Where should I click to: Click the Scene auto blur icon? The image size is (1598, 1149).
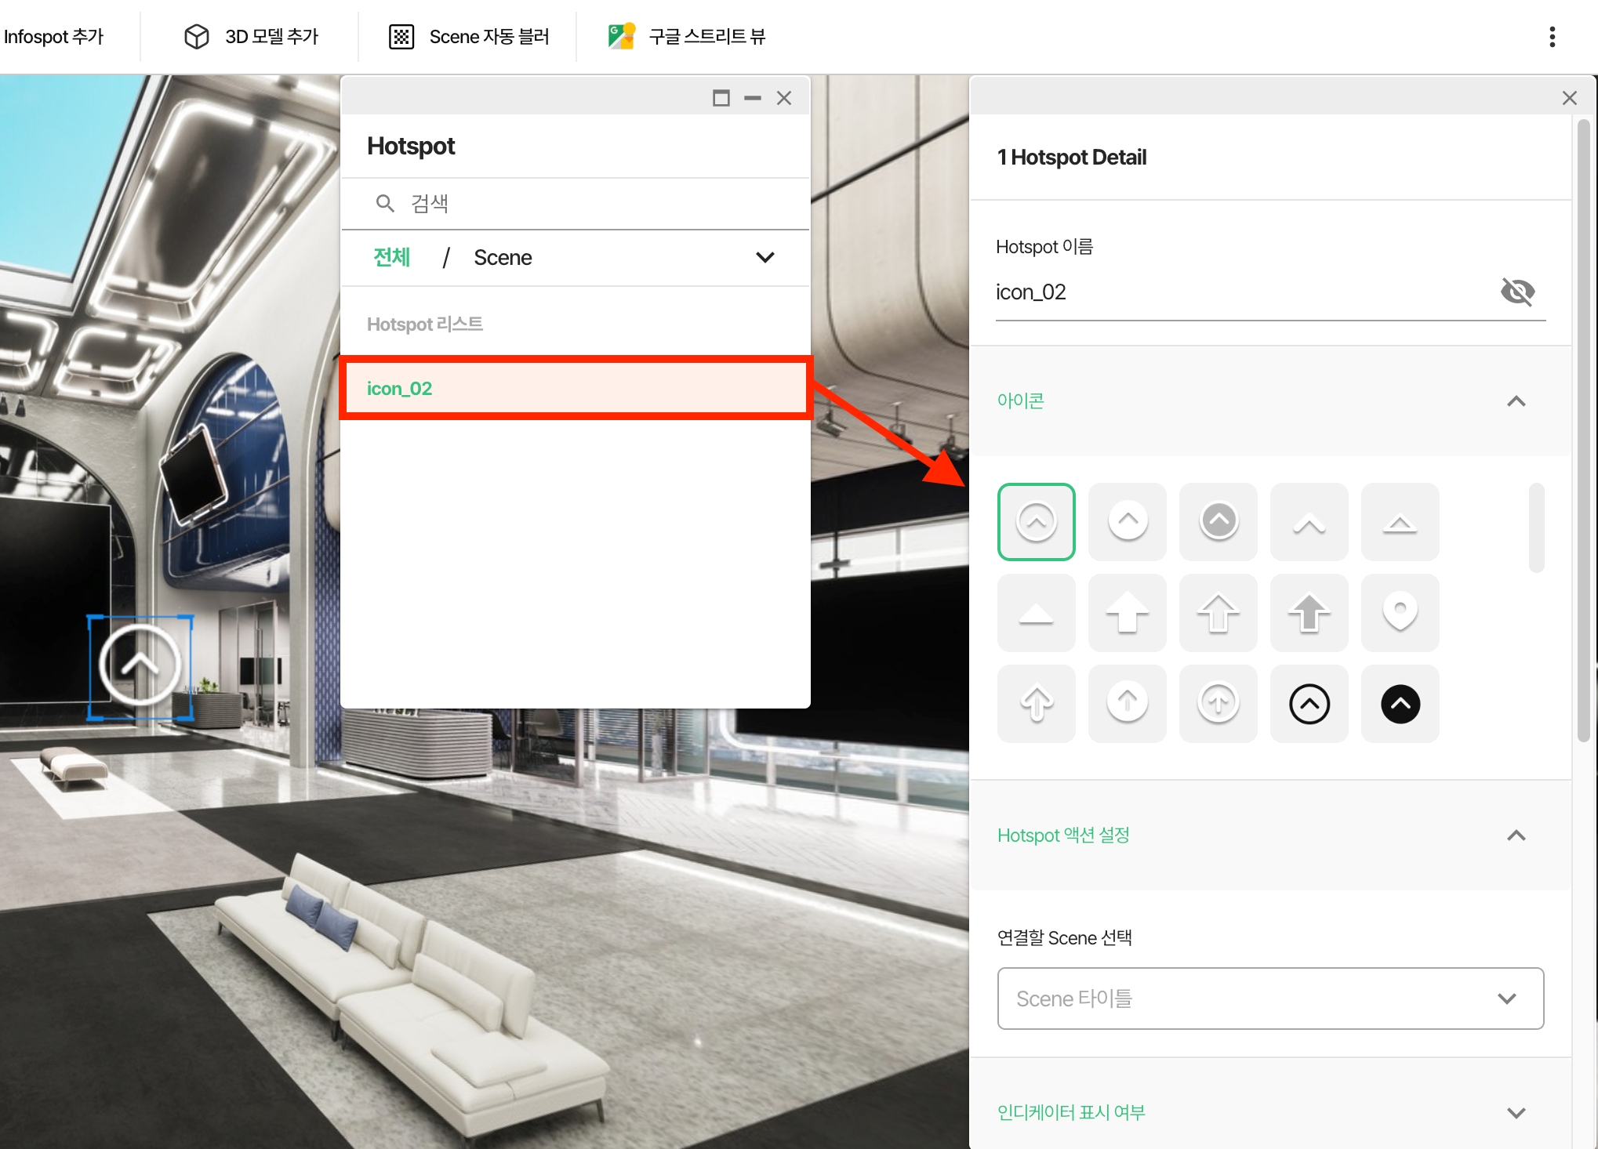(401, 36)
